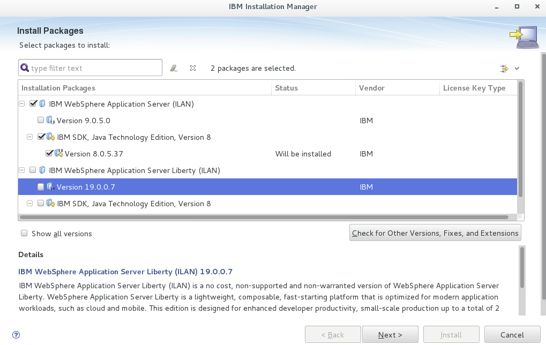546x345 pixels.
Task: Click the Version 8.0.5.37 SDK icon
Action: (x=59, y=154)
